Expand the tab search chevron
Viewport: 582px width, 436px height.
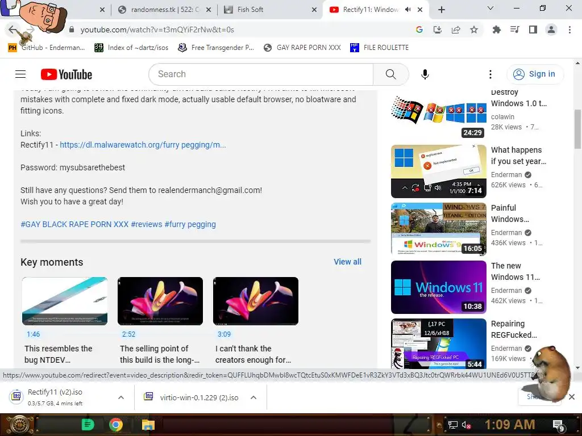(x=490, y=8)
